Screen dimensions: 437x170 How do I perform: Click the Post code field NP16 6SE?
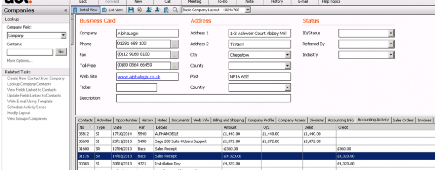tap(259, 77)
